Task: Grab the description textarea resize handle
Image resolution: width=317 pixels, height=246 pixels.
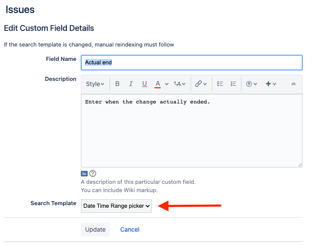Action: tap(300, 165)
